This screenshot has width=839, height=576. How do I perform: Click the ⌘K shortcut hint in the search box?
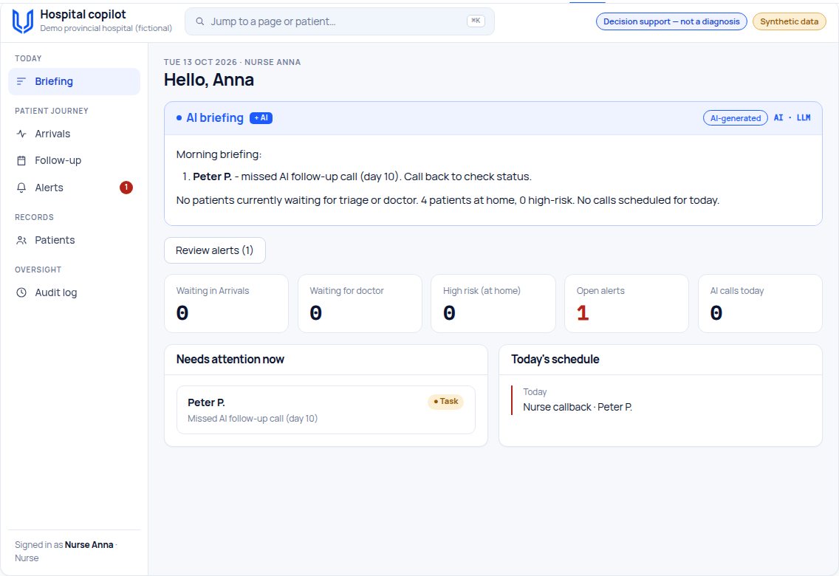pos(476,21)
